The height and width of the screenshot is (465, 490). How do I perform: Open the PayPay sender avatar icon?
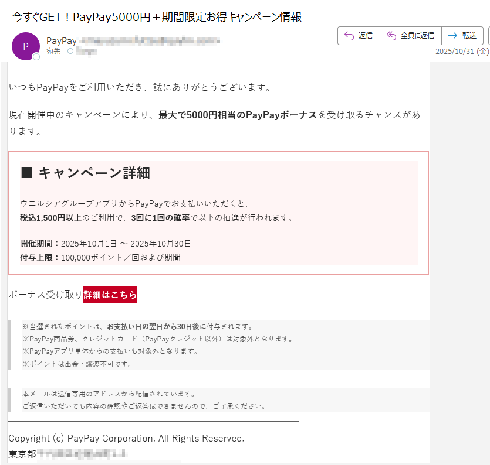click(x=26, y=46)
